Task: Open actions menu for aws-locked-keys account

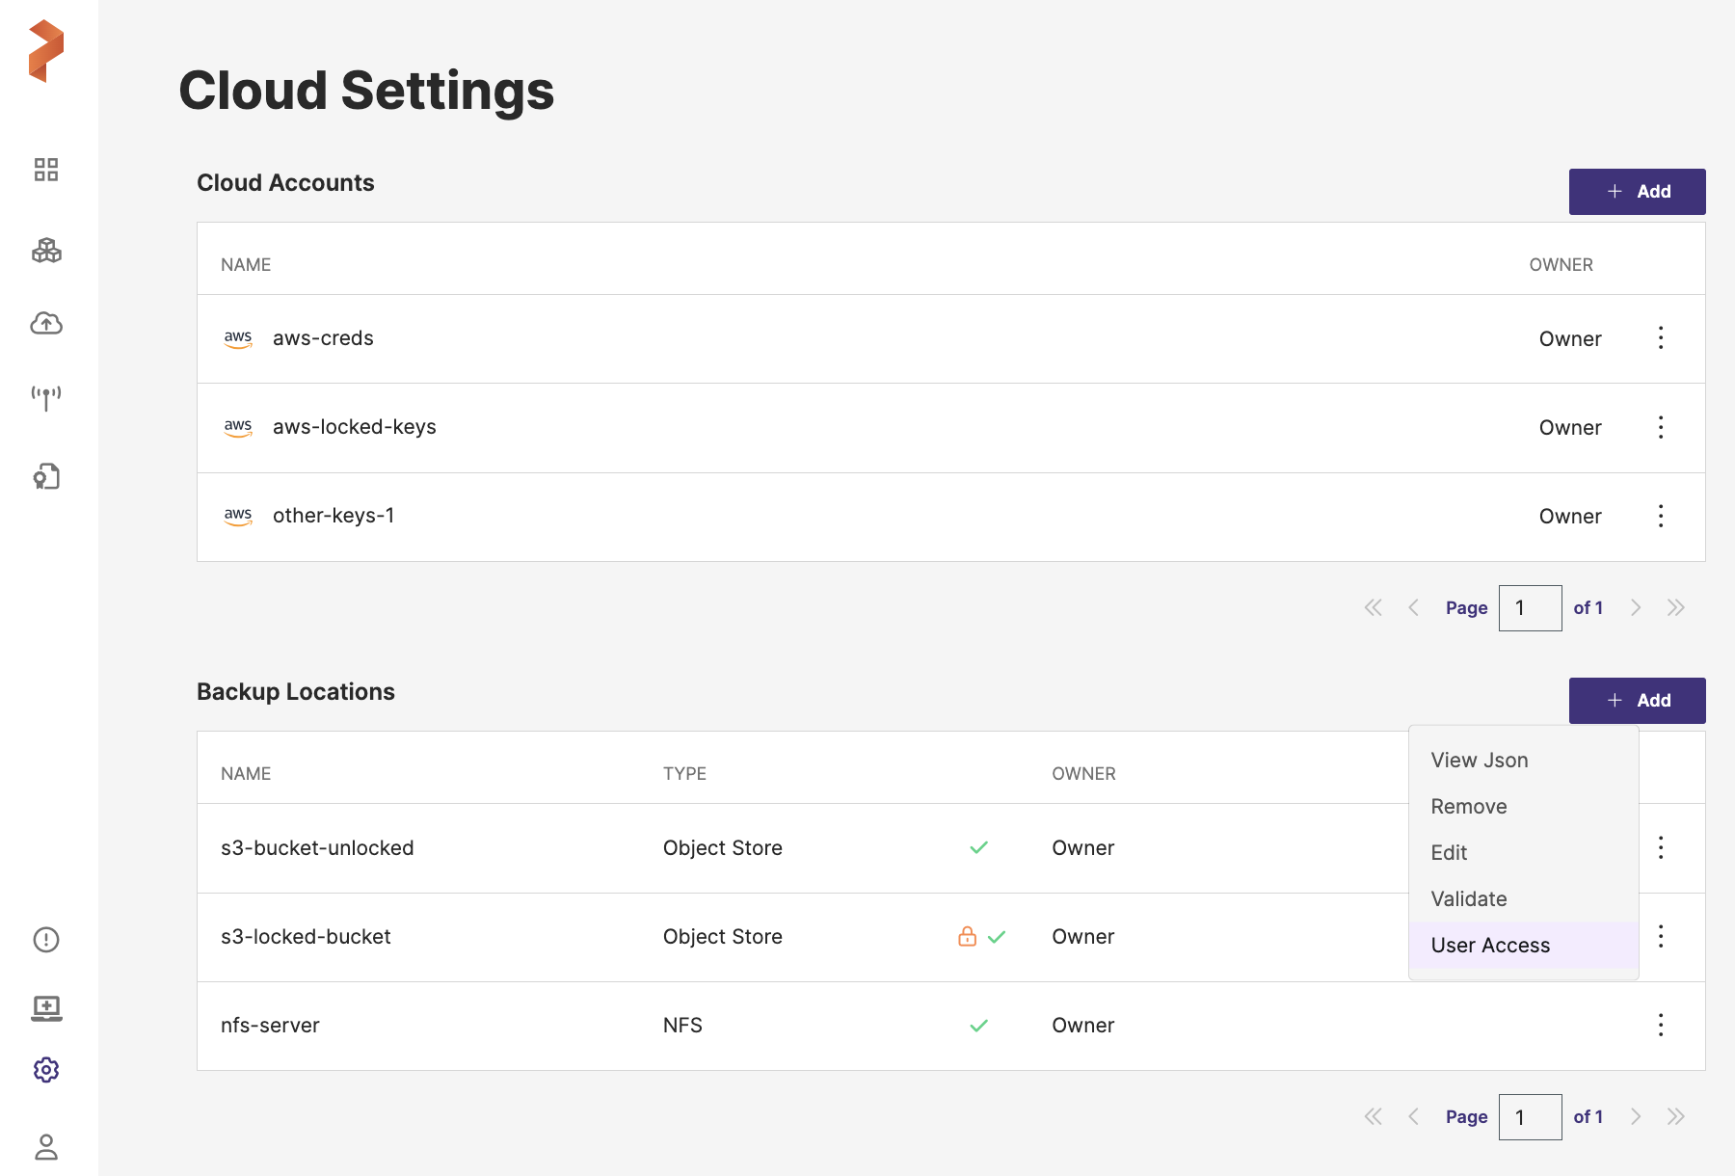Action: coord(1661,427)
